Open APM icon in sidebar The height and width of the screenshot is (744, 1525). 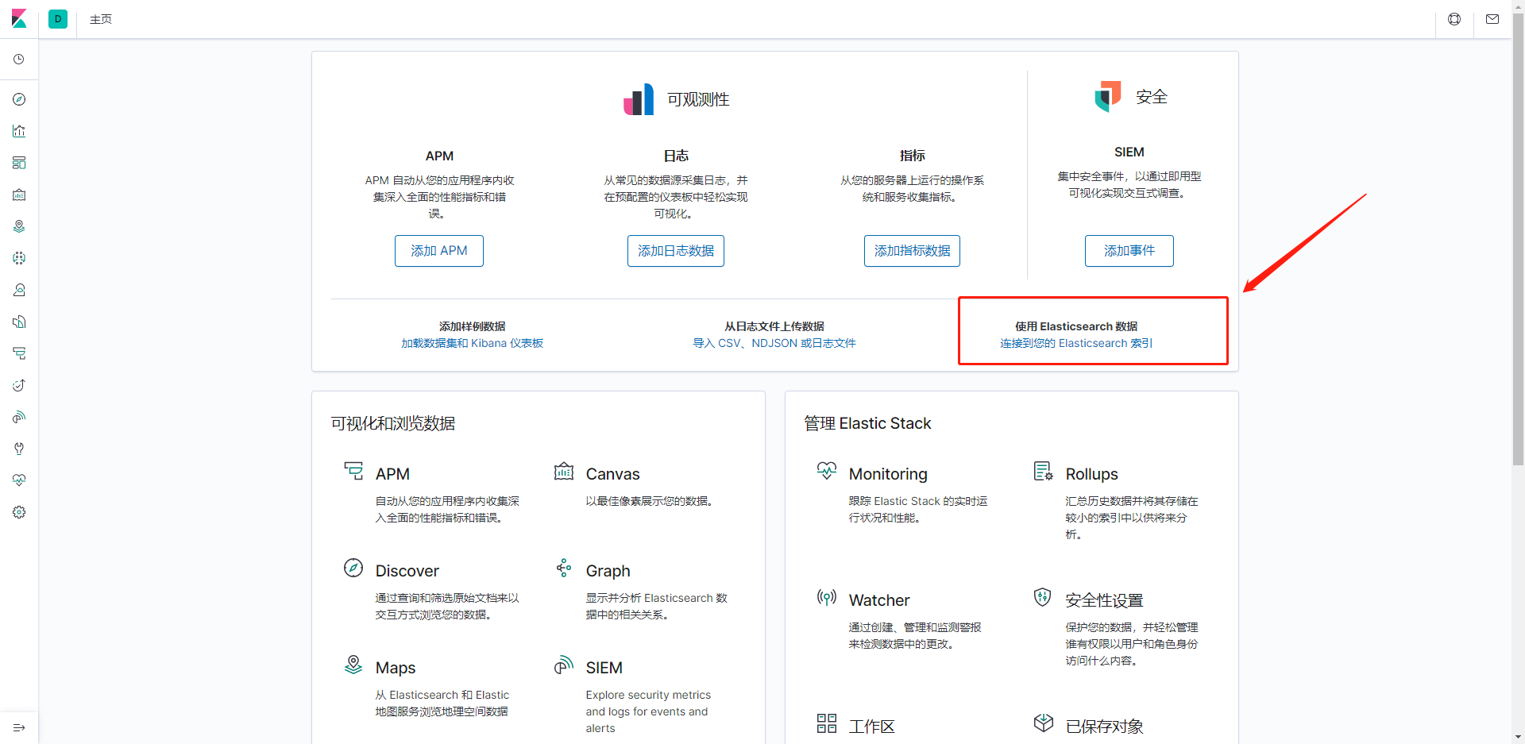[x=19, y=353]
